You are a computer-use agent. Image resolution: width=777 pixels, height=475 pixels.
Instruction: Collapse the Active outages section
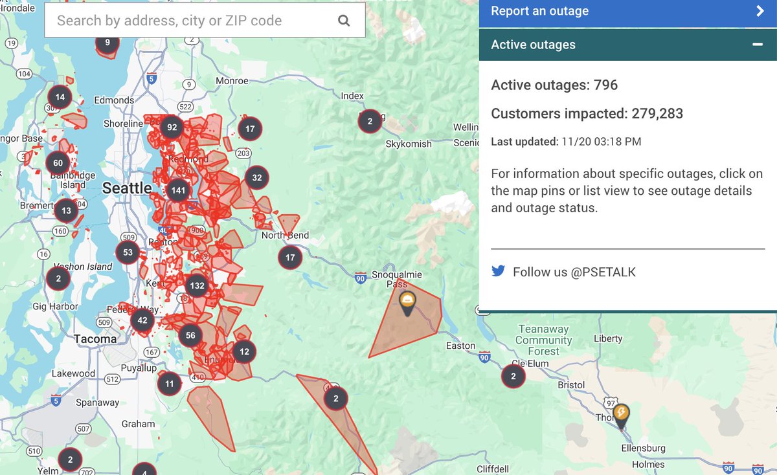click(x=757, y=45)
